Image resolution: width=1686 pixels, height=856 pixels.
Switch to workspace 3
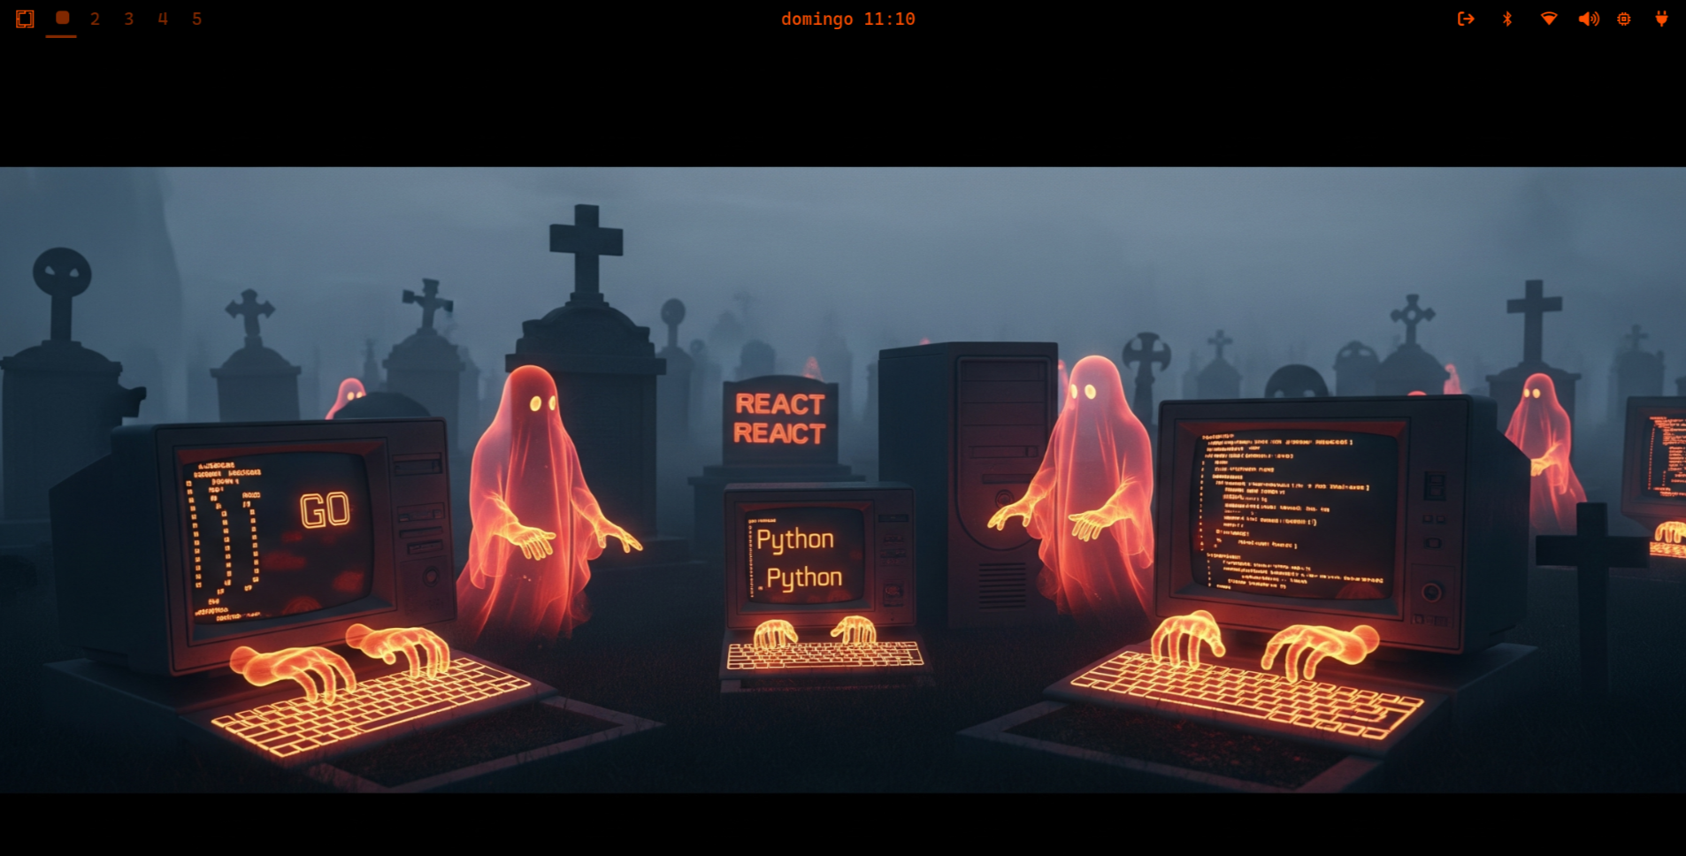129,19
